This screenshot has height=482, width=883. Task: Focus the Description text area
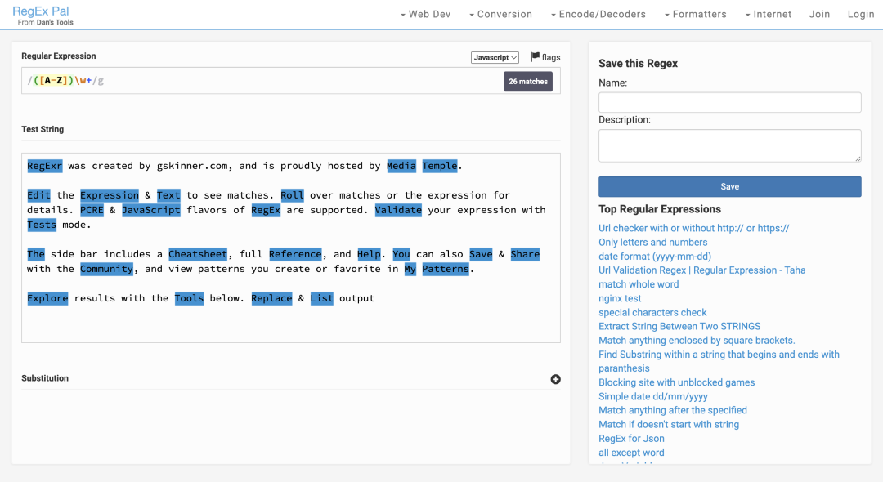[x=730, y=145]
